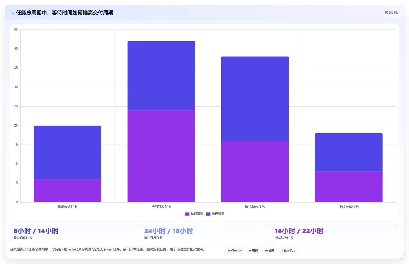Click the blue segment of the 接口开发任务 bar

point(161,76)
